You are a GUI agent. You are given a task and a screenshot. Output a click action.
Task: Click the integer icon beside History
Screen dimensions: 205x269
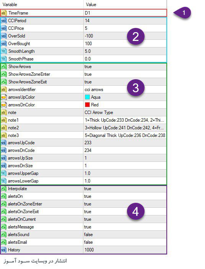click(3, 250)
